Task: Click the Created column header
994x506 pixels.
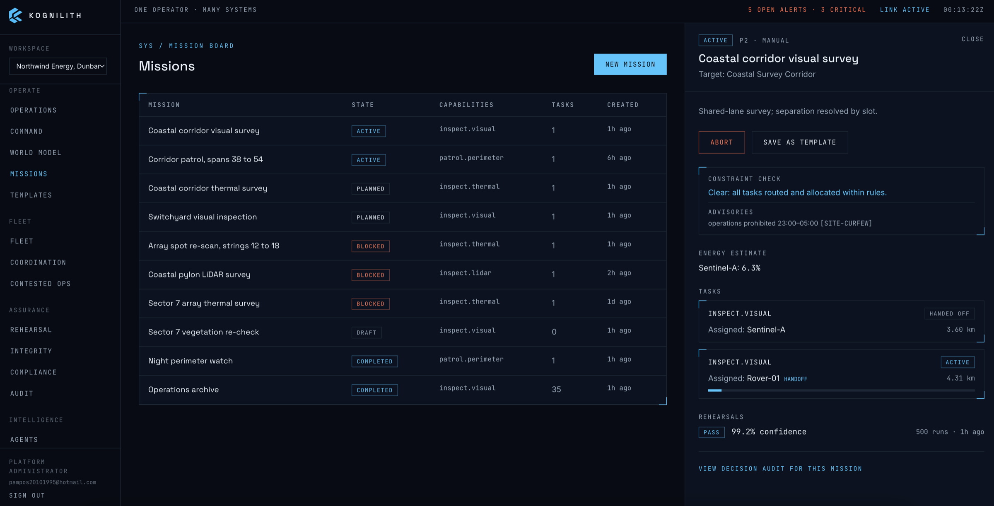Action: 623,105
